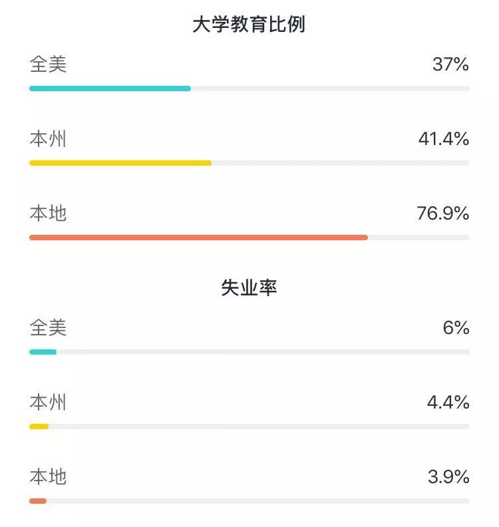This screenshot has width=499, height=527.
Task: Select the 本州 label under 大学教育比例
Action: click(x=48, y=139)
